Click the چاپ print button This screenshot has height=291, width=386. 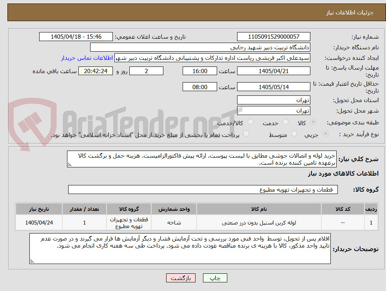point(215,278)
